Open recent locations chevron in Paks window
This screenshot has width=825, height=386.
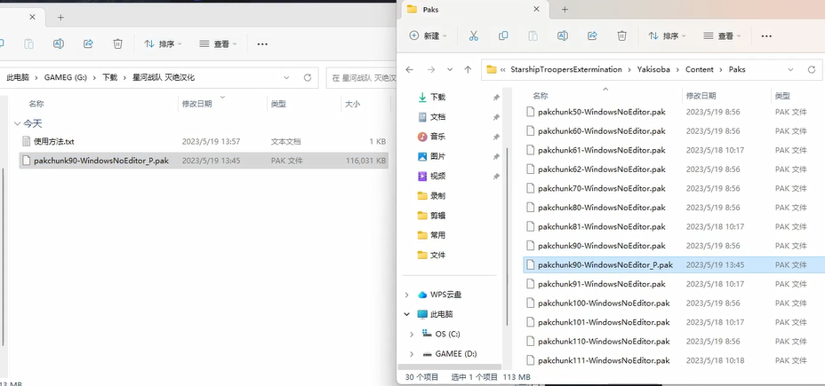point(450,69)
